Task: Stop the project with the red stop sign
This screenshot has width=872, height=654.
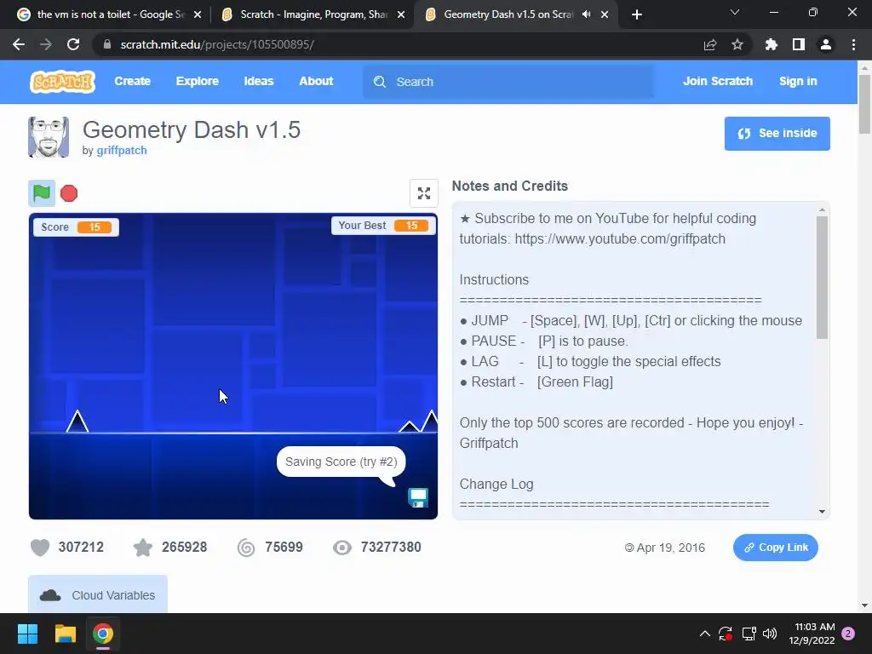Action: 69,193
